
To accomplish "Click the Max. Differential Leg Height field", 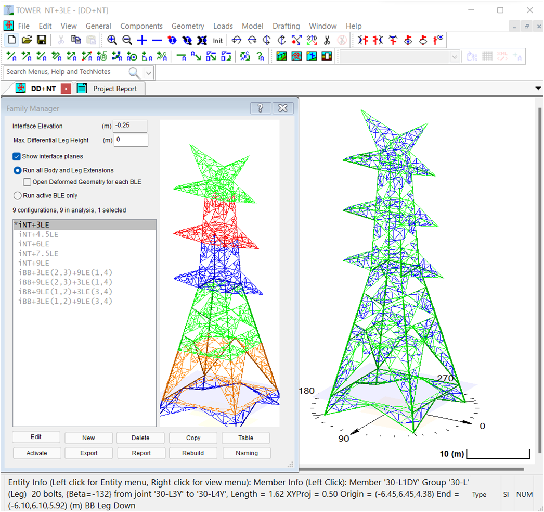I will [131, 140].
